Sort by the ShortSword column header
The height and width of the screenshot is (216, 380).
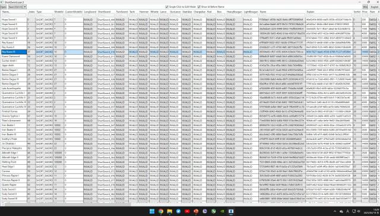click(x=104, y=12)
